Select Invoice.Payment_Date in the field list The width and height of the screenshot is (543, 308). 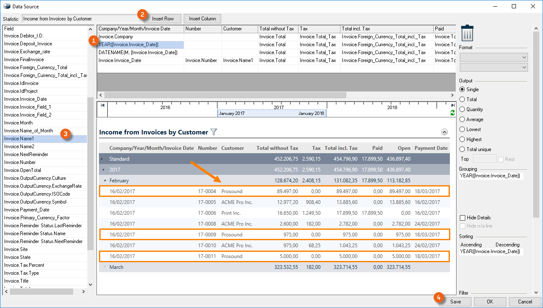tap(27, 210)
